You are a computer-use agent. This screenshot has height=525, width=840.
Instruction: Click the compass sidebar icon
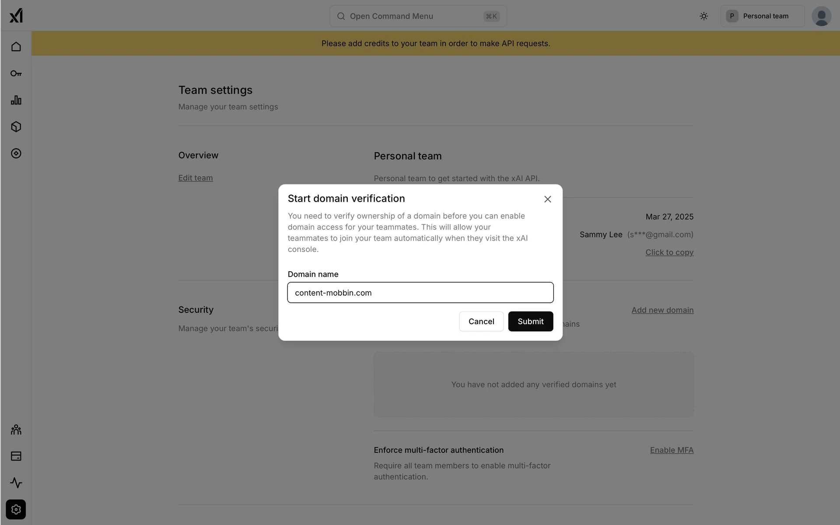16,154
